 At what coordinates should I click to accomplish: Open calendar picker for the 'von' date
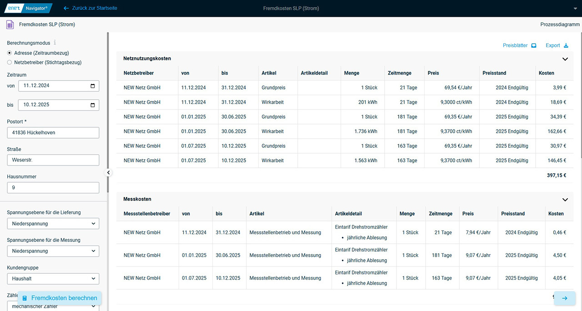[x=93, y=86]
